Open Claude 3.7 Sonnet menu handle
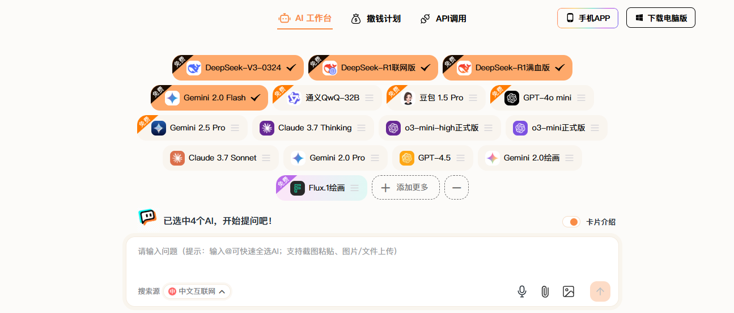This screenshot has width=734, height=313. [x=266, y=158]
